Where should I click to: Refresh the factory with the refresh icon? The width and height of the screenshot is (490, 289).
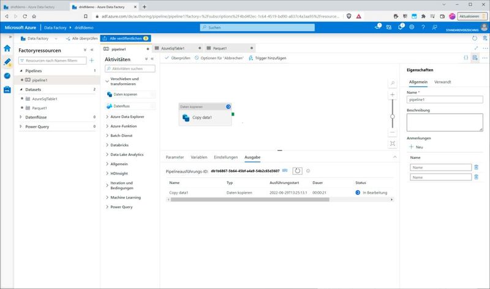click(x=474, y=38)
